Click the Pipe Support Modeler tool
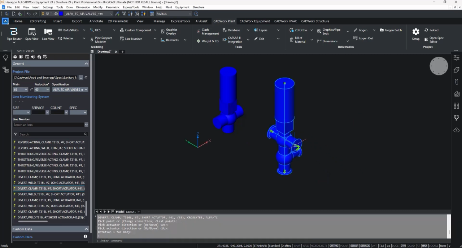This screenshot has height=248, width=462. (x=101, y=40)
